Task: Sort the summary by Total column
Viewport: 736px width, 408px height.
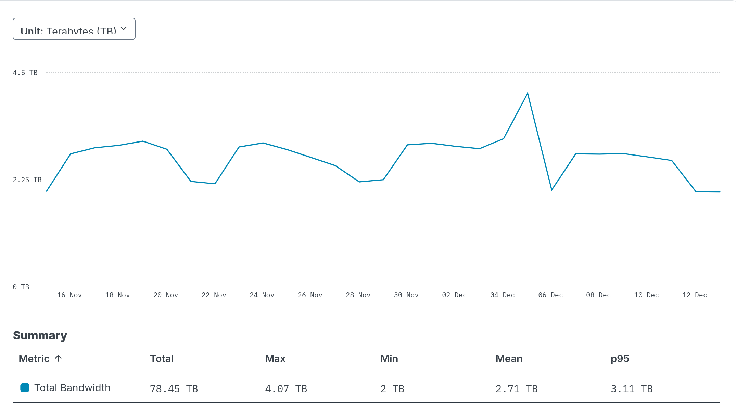Action: point(162,359)
